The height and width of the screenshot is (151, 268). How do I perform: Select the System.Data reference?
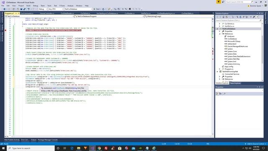click(x=232, y=54)
